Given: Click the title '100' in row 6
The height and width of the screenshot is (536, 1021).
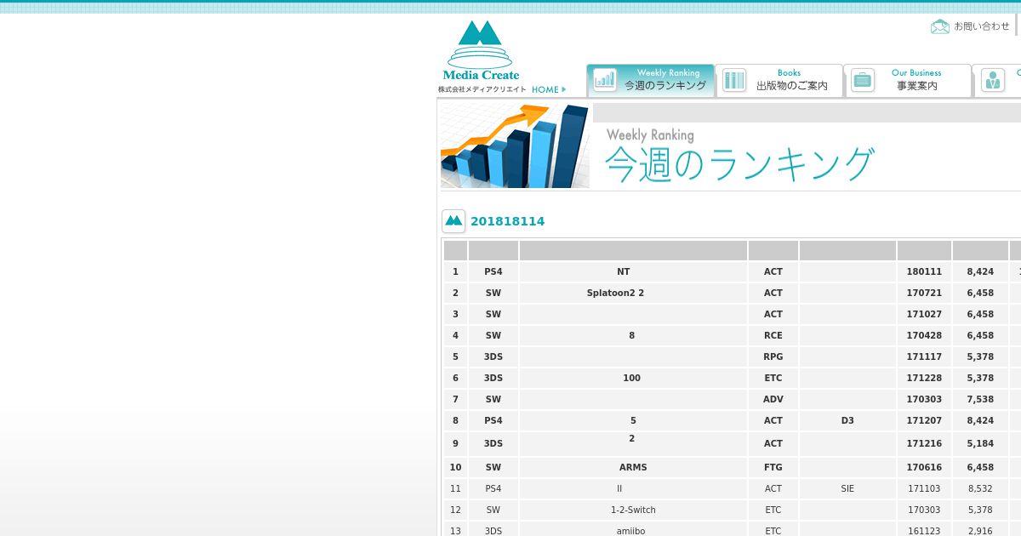Looking at the screenshot, I should (632, 378).
